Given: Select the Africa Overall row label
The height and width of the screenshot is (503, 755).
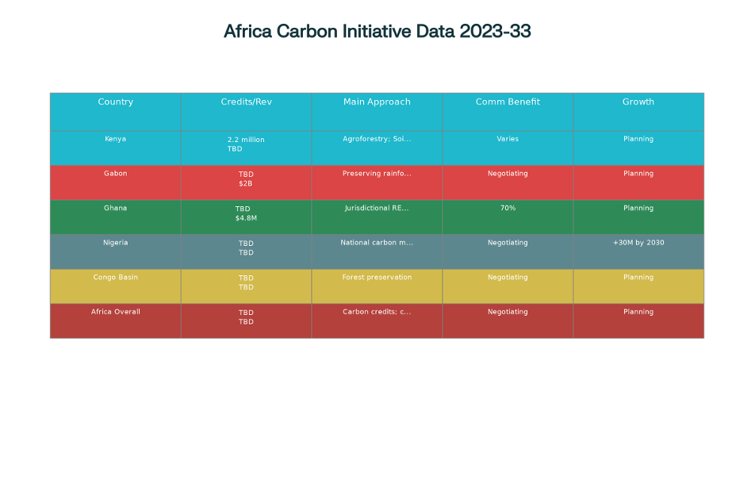Looking at the screenshot, I should click(x=115, y=312).
